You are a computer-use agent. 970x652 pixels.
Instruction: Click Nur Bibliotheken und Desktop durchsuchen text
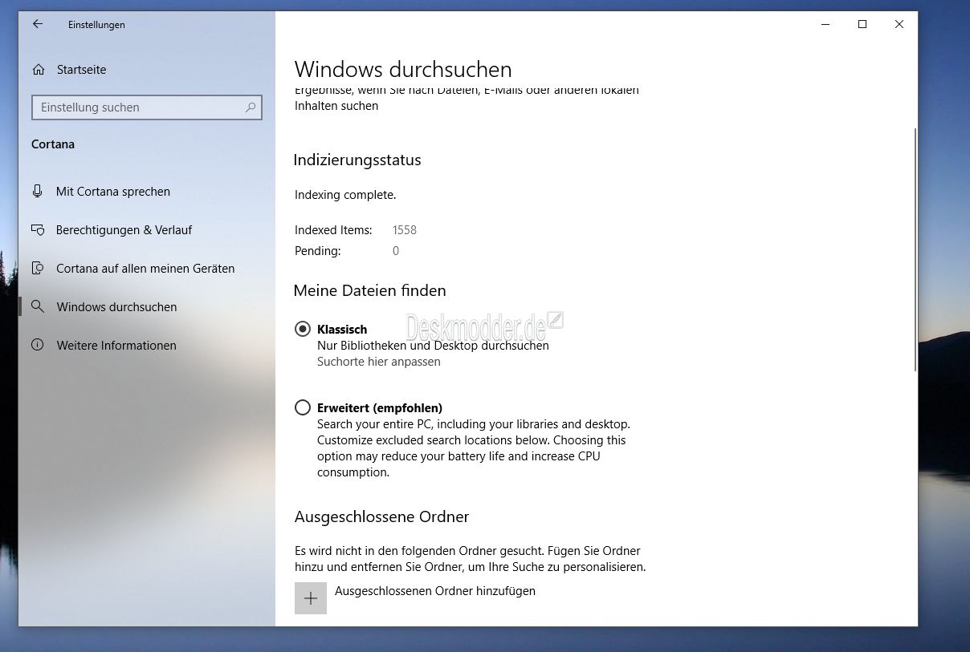[434, 346]
